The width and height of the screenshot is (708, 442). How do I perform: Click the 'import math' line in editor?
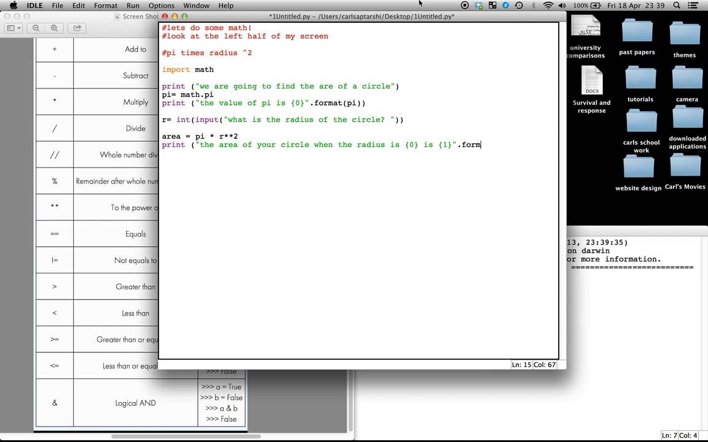click(x=188, y=69)
